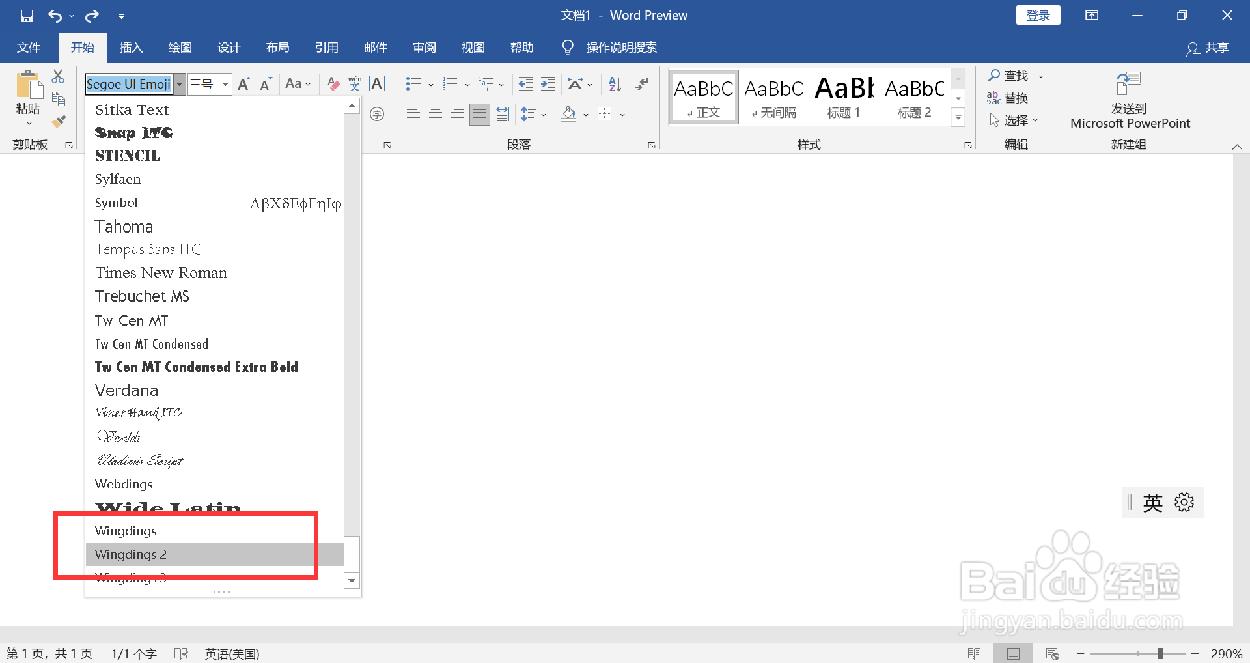
Task: Open multilevel list dropdown
Action: pyautogui.click(x=501, y=85)
